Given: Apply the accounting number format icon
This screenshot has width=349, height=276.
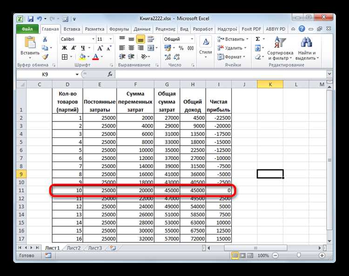Looking at the screenshot, I should 168,48.
